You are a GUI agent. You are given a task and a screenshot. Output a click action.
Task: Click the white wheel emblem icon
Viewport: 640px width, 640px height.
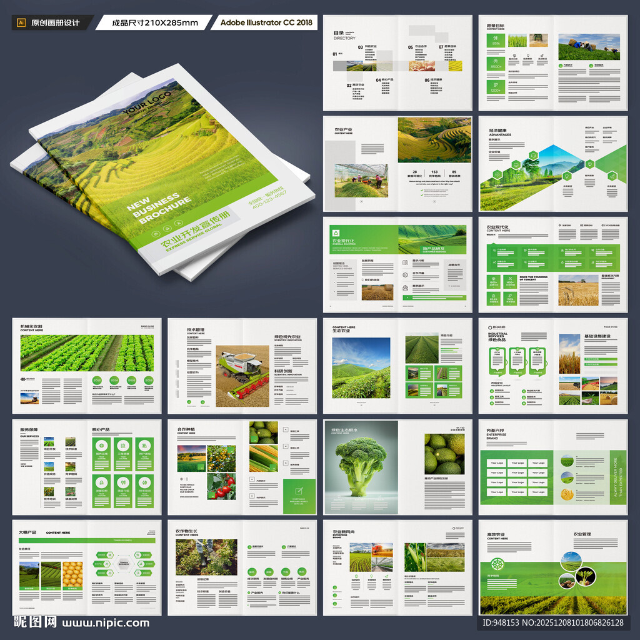tap(497, 564)
